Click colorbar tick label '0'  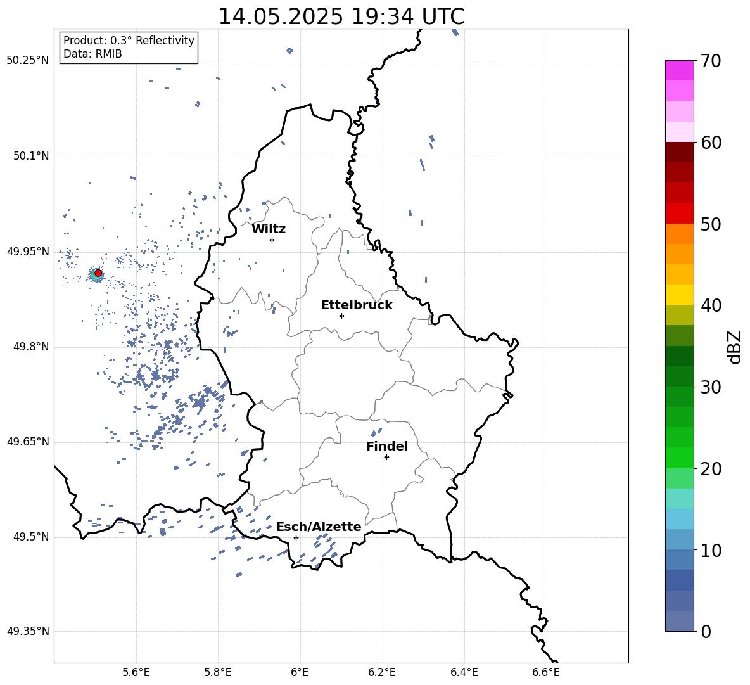coord(706,631)
